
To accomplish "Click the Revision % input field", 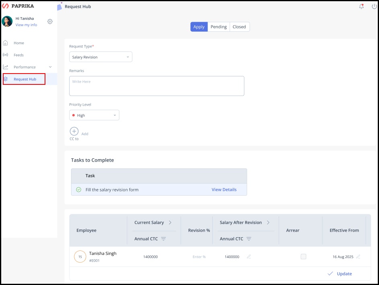I will [199, 257].
